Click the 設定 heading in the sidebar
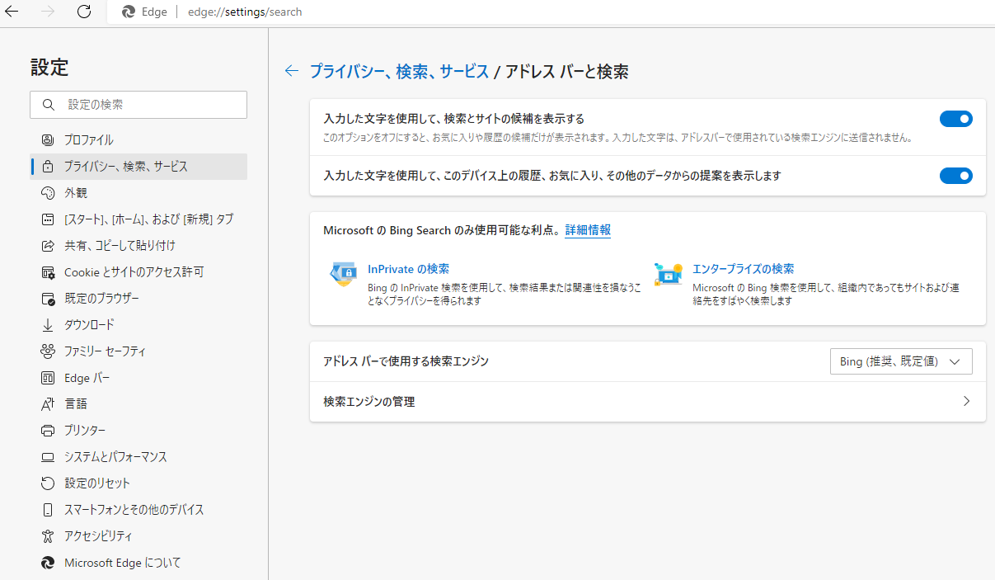The width and height of the screenshot is (995, 580). 49,68
